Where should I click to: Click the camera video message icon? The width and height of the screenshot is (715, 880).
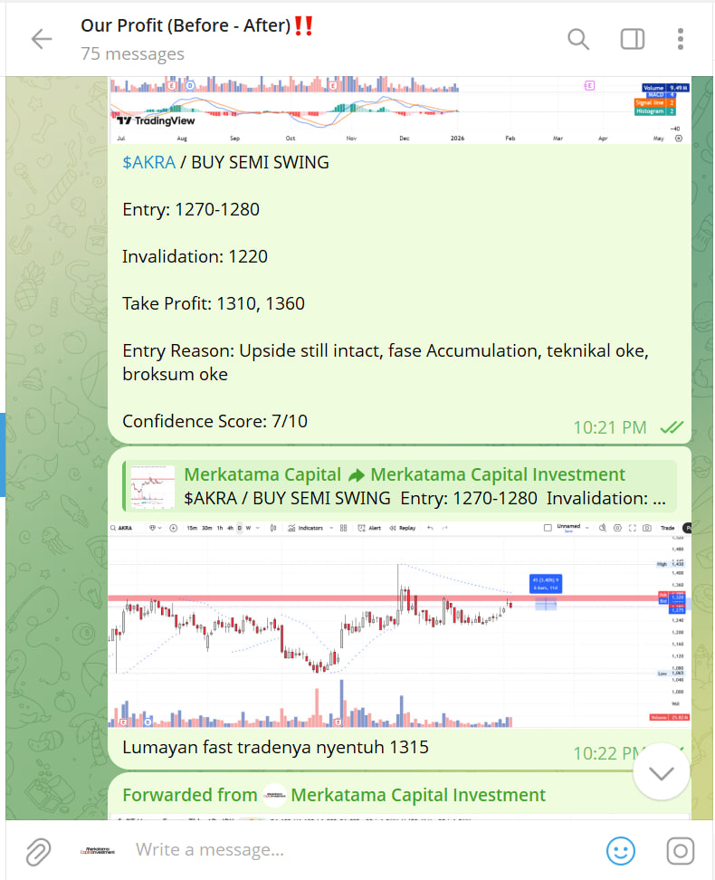pos(680,850)
